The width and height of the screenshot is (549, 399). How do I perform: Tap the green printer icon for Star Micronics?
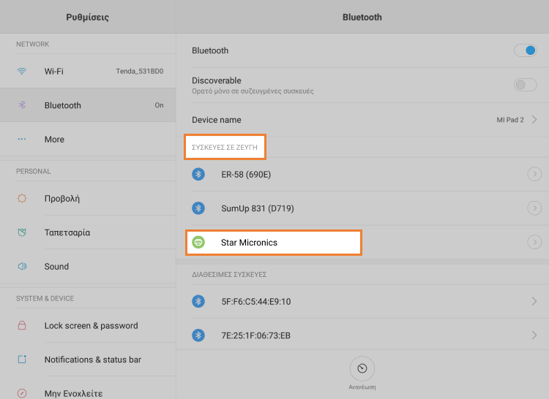point(198,242)
